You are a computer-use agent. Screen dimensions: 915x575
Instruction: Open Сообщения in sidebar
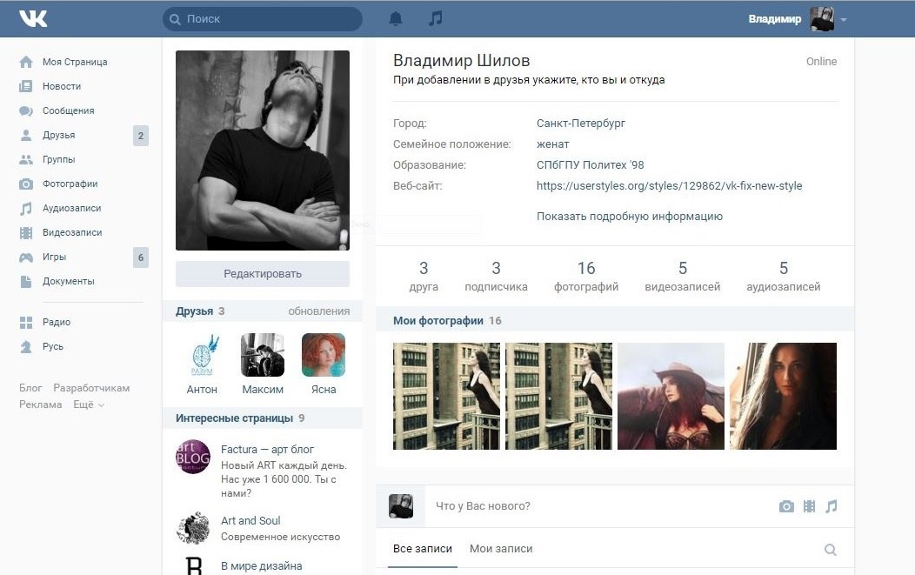coord(68,111)
